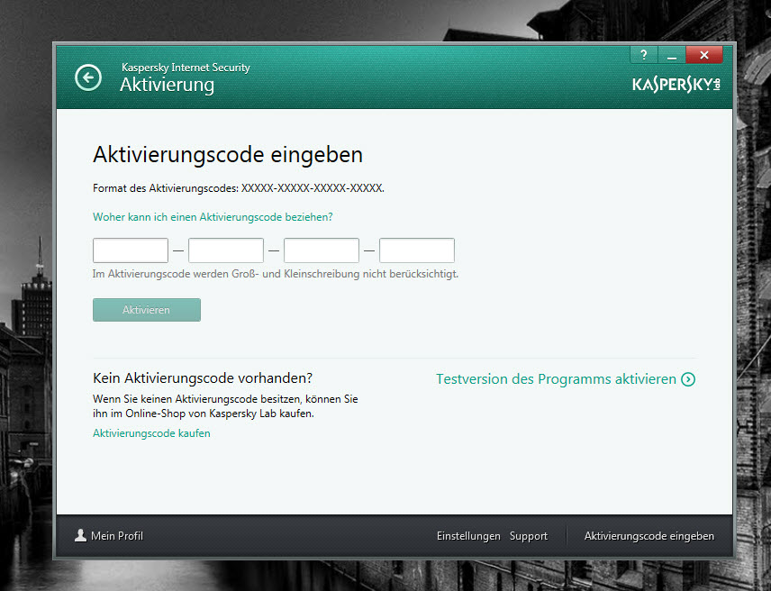The height and width of the screenshot is (591, 771).
Task: Open Mein Profil in the footer
Action: tap(117, 536)
